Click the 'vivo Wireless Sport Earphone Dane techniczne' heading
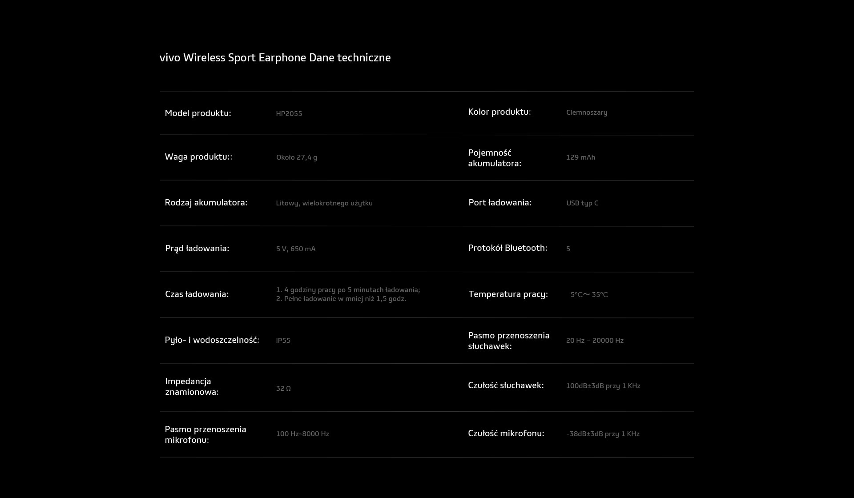The image size is (854, 498). [275, 58]
